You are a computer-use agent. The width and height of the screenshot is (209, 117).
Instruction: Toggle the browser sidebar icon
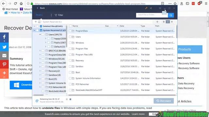point(187,4)
